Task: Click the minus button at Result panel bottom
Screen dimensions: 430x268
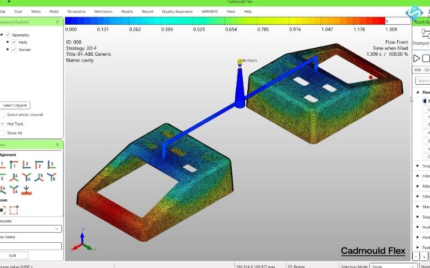Action: 416,256
